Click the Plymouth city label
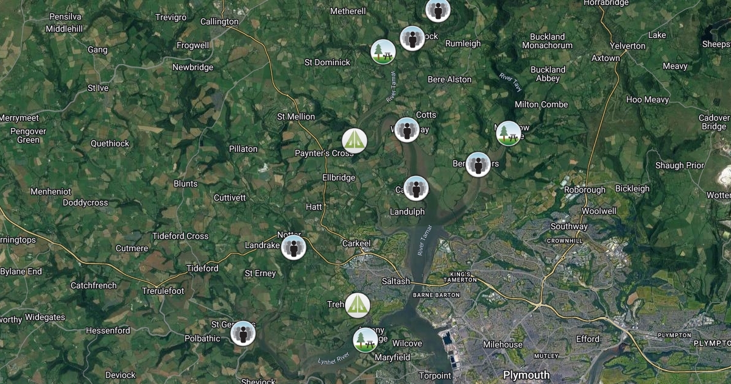731x384 pixels. 526,375
